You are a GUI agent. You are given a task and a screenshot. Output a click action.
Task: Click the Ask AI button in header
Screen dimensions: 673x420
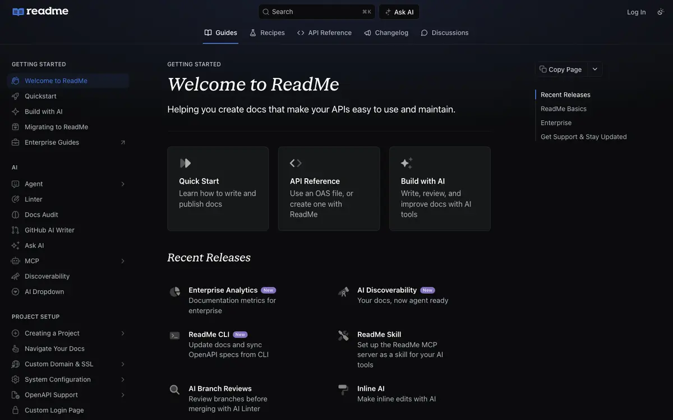[x=399, y=12]
